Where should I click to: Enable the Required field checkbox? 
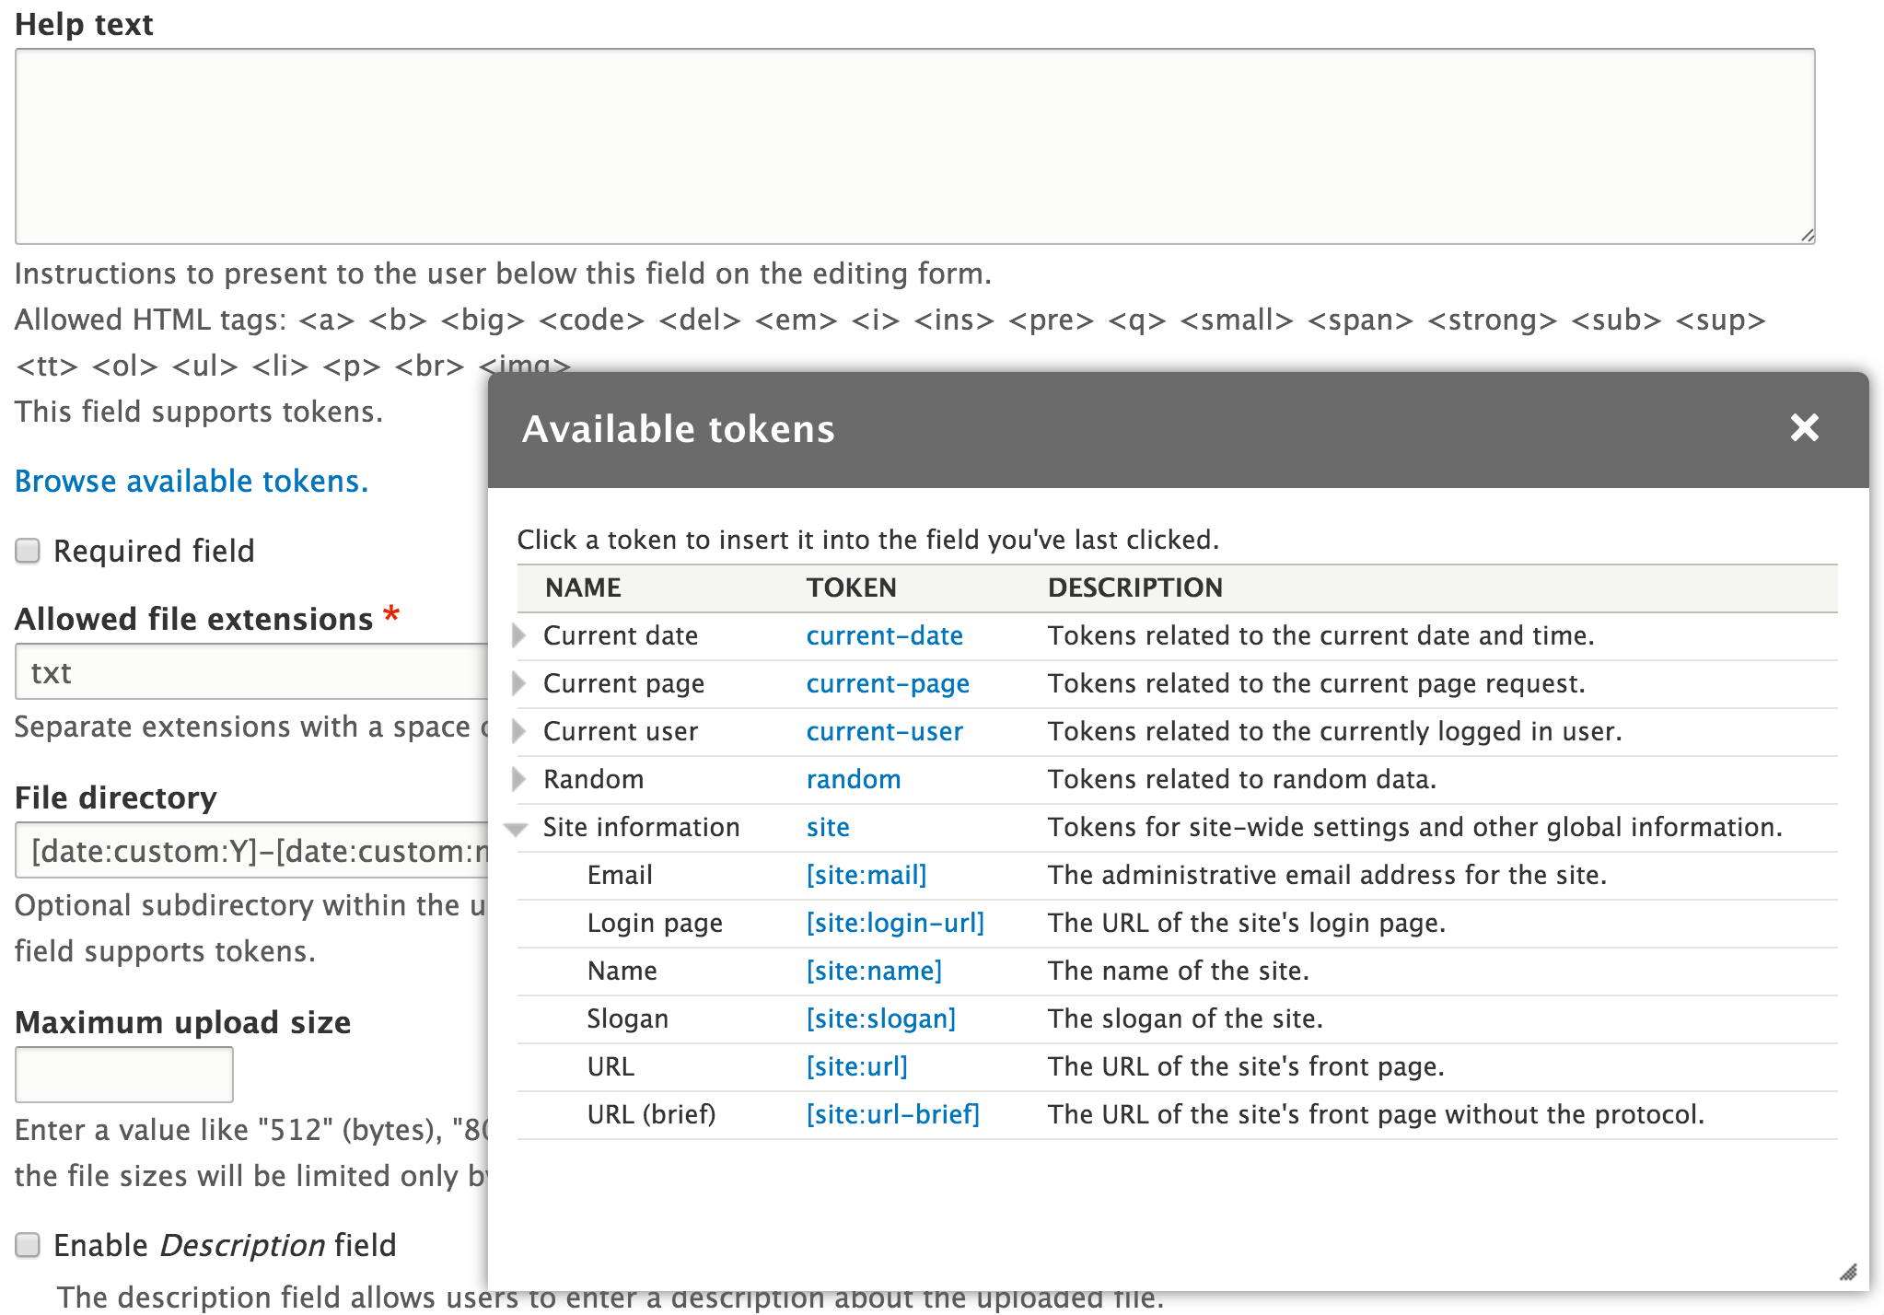pyautogui.click(x=27, y=550)
